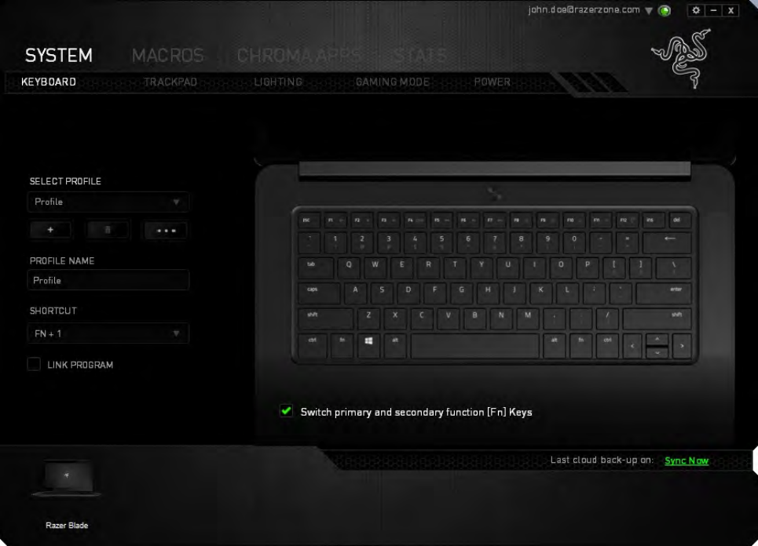Select the backspace arrow key on keyboard
758x546 pixels.
pyautogui.click(x=668, y=243)
